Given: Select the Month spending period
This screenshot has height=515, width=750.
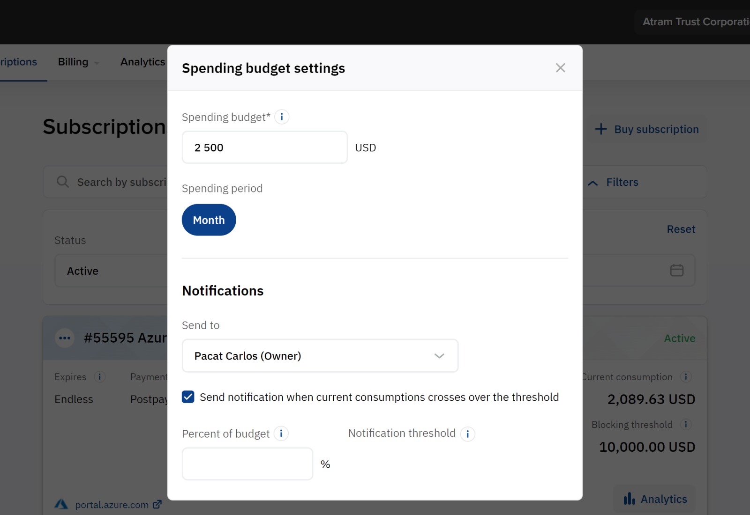Looking at the screenshot, I should pos(209,220).
